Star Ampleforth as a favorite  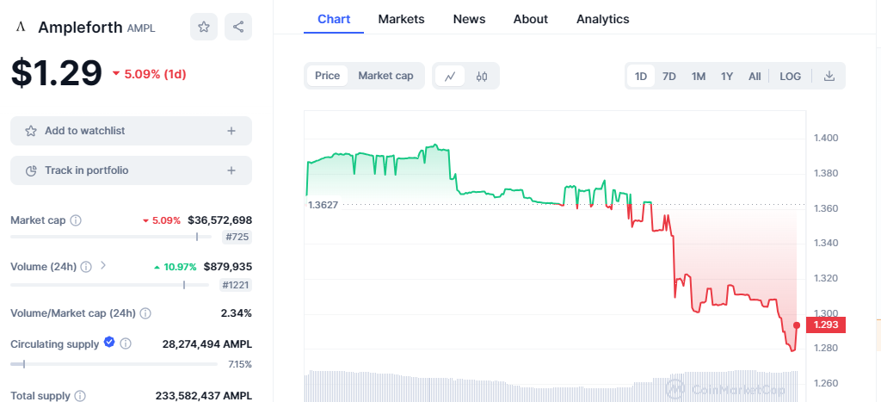point(204,27)
